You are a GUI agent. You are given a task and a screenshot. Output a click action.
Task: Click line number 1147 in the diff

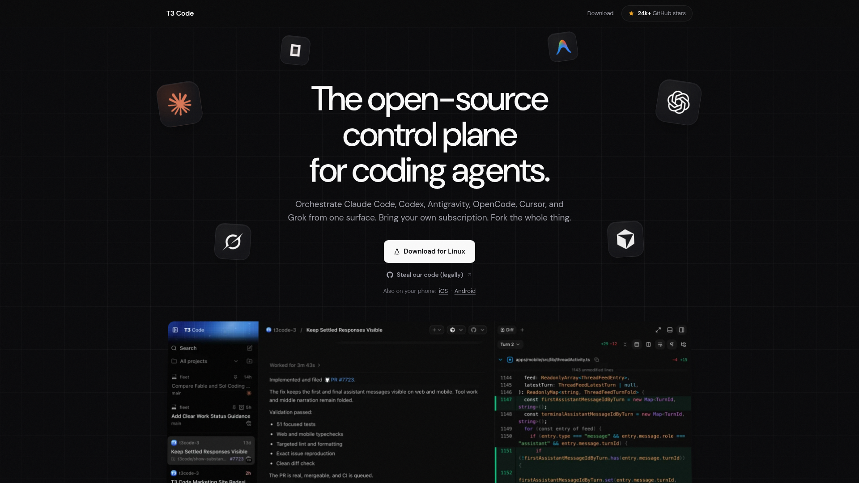click(506, 399)
